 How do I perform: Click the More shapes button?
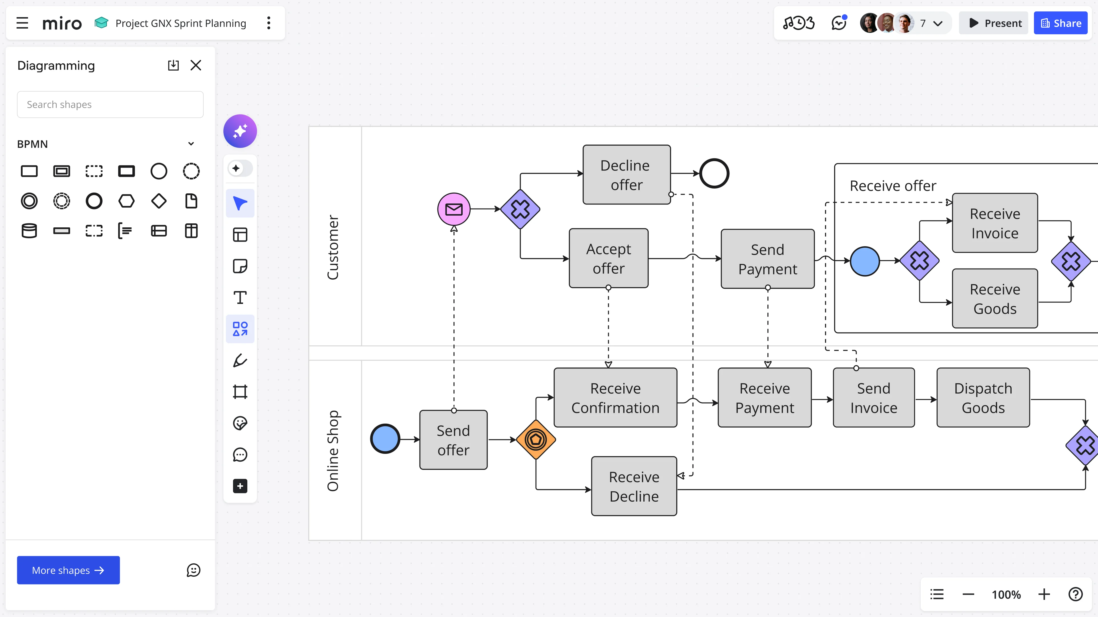[68, 570]
